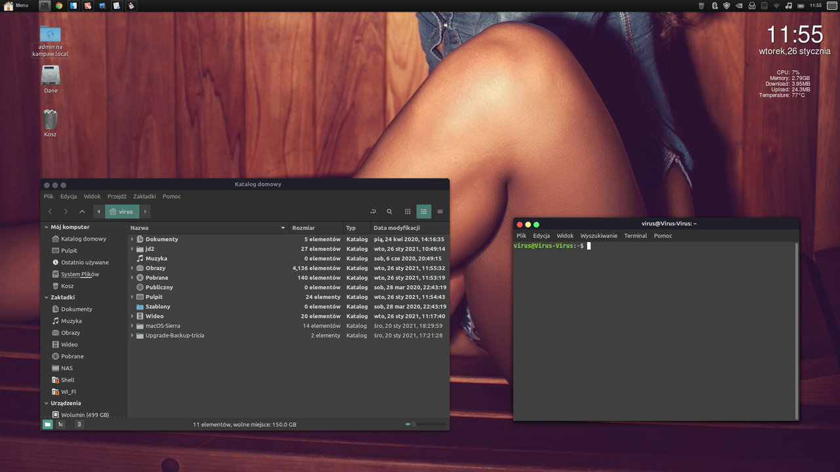
Task: Expand the Upgrade-Backup-tricia folder row
Action: coord(132,336)
